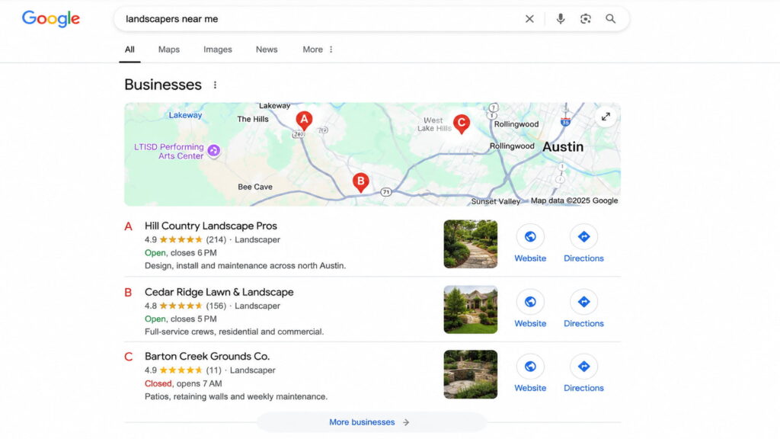Image resolution: width=780 pixels, height=439 pixels.
Task: Expand the More search filters menu
Action: click(318, 50)
